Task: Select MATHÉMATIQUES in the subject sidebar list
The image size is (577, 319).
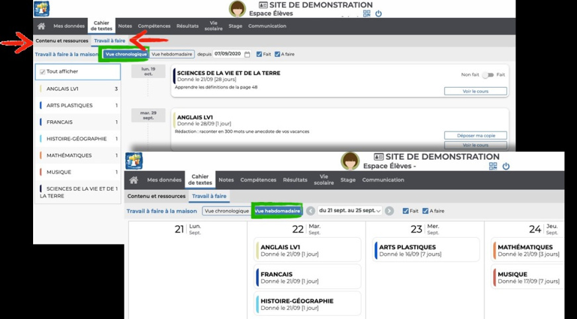Action: pos(69,155)
